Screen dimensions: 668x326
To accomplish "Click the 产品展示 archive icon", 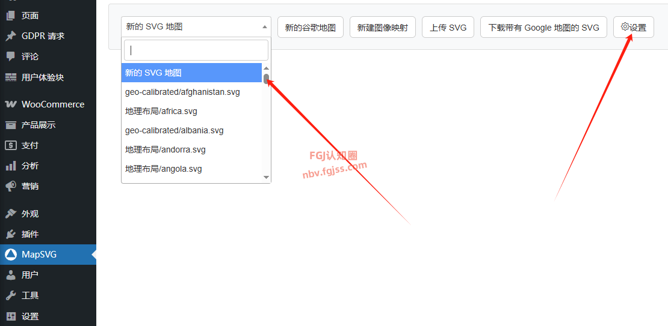I will point(11,125).
